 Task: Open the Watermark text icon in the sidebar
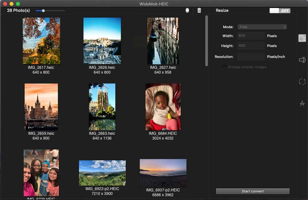point(302,103)
